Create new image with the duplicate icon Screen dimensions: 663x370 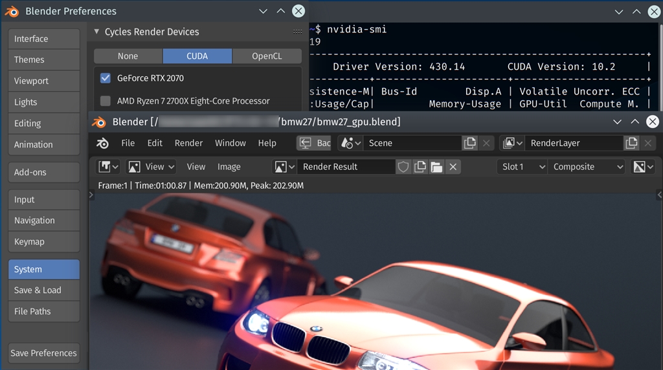420,167
